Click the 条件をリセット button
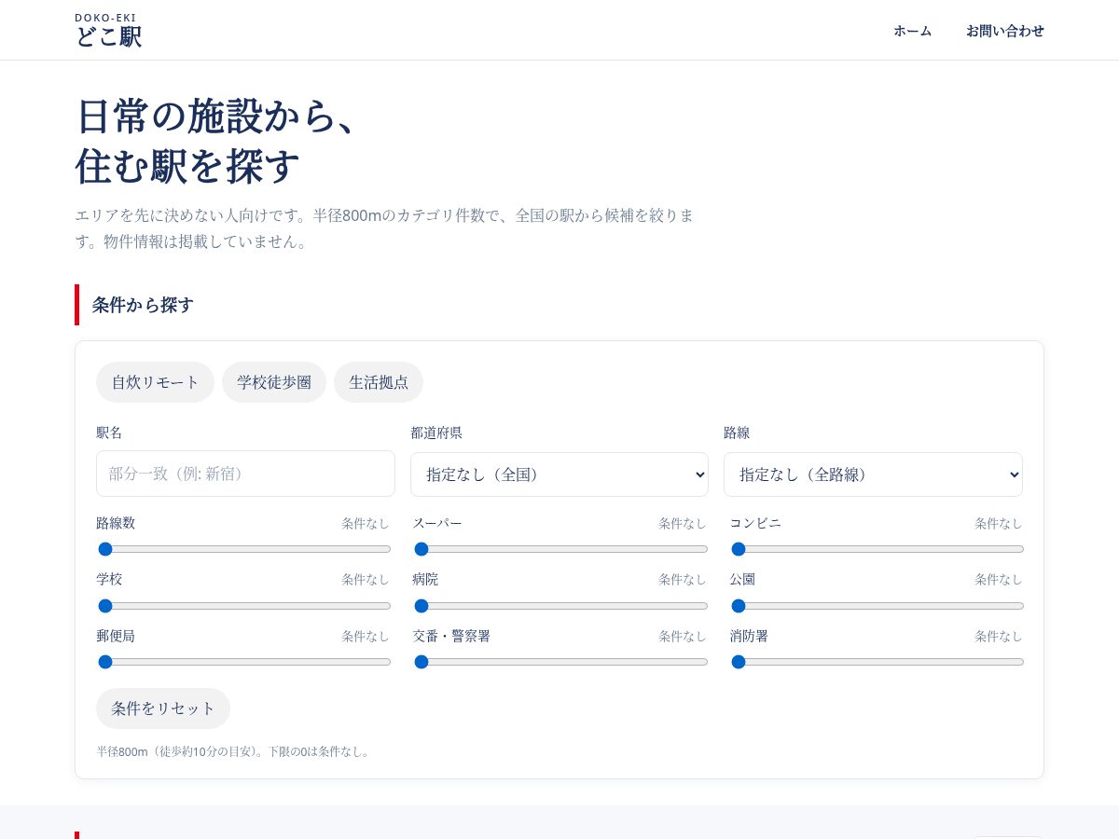 [x=163, y=708]
